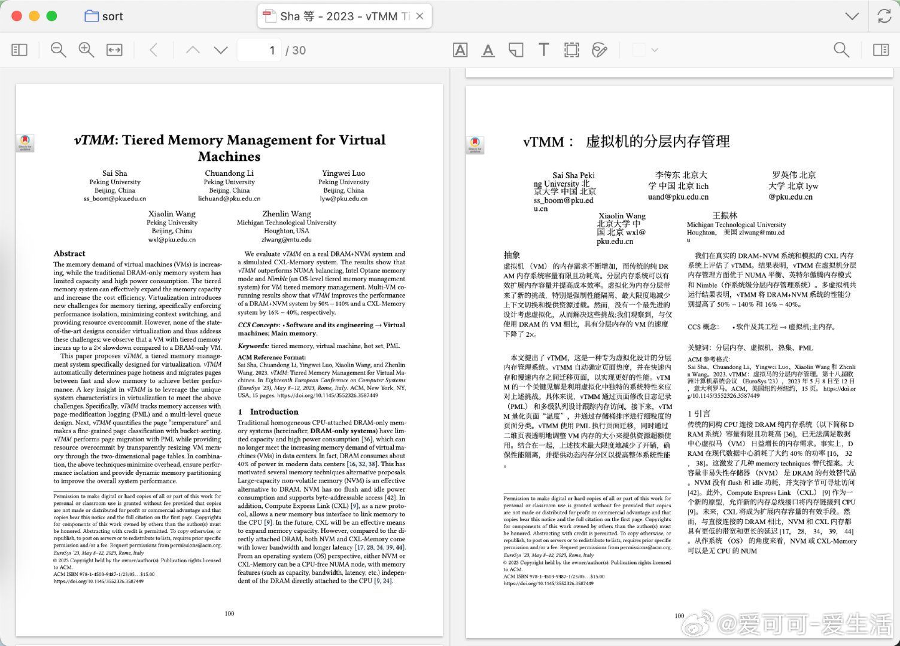Click the sync refresh icon
This screenshot has width=900, height=646.
pos(884,16)
